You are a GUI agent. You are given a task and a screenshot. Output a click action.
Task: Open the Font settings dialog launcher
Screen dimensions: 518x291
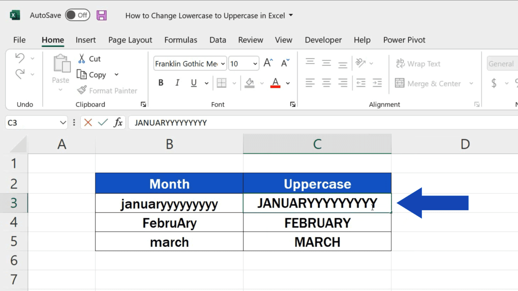pos(293,104)
